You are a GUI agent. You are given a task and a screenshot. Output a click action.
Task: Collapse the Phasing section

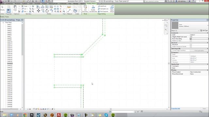click(208, 70)
